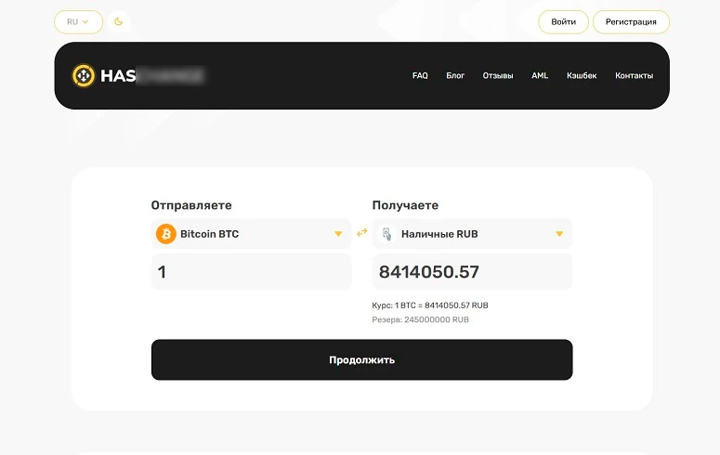Open the RU language selector
The width and height of the screenshot is (720, 455).
tap(78, 21)
